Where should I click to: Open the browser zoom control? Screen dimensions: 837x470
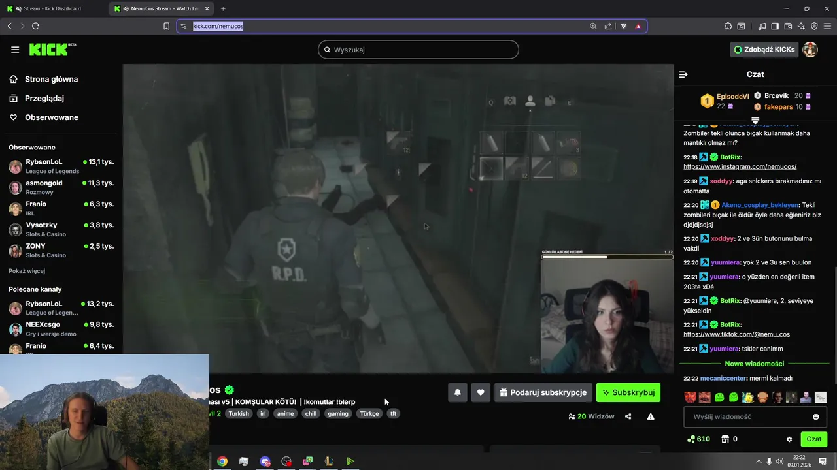(593, 26)
